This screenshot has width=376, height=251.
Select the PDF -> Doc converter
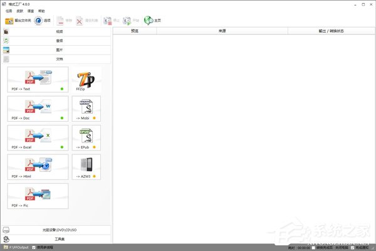coord(38,109)
